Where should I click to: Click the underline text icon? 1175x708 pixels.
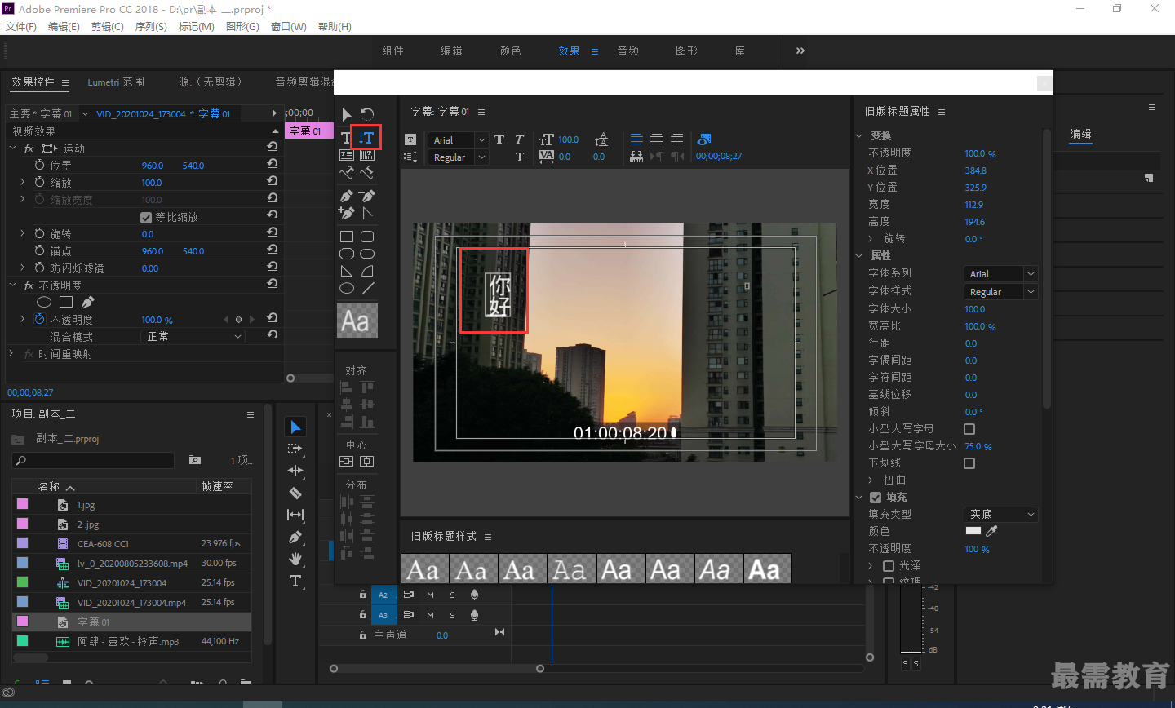tap(519, 157)
